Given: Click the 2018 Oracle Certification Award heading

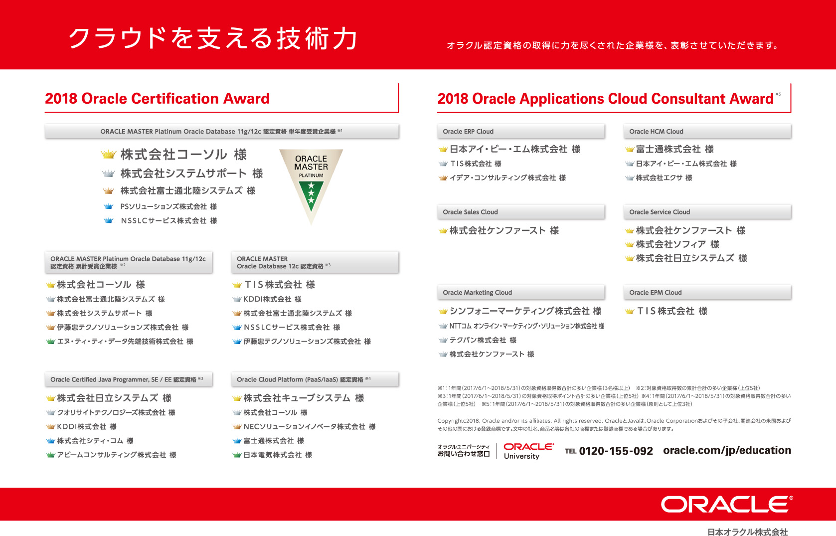Looking at the screenshot, I should pyautogui.click(x=157, y=98).
